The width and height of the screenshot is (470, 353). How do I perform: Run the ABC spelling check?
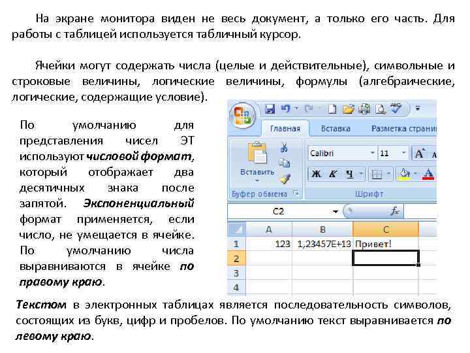(x=396, y=108)
